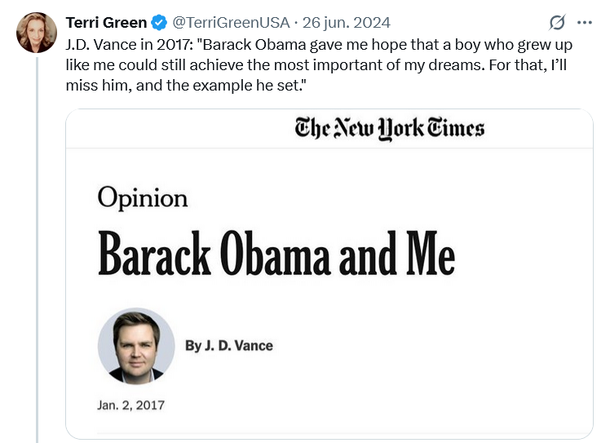Open the Grok actions icon
This screenshot has width=610, height=443.
point(558,22)
